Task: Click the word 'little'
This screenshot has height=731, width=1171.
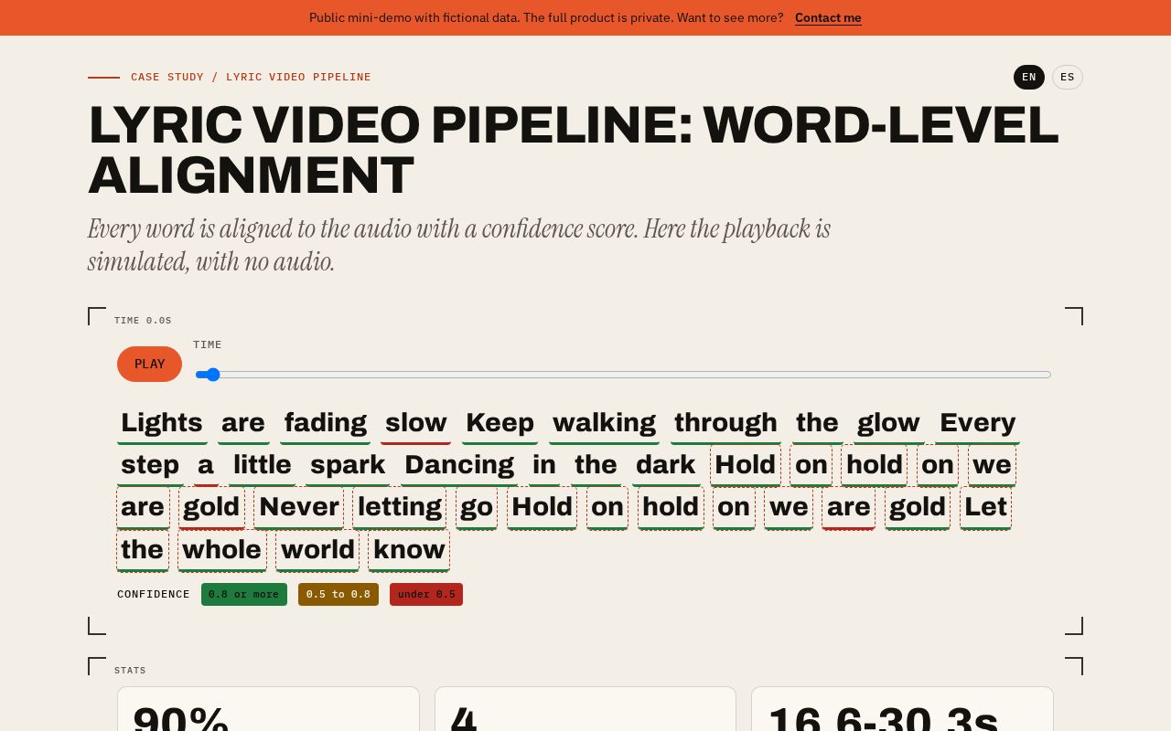Action: (263, 465)
